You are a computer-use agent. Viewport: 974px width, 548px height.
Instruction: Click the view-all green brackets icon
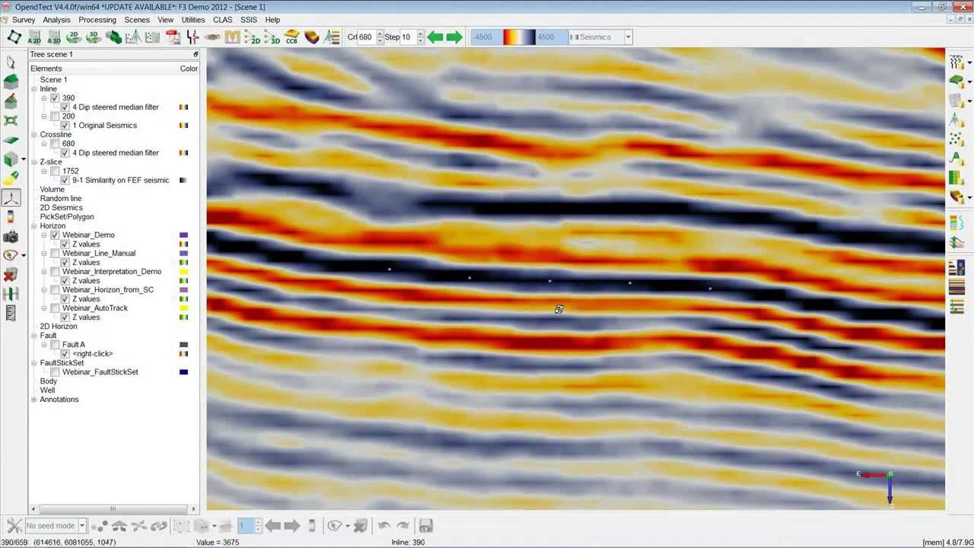(x=11, y=121)
